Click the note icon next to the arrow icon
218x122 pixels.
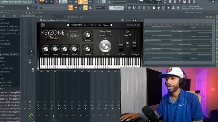[x=80, y=8]
